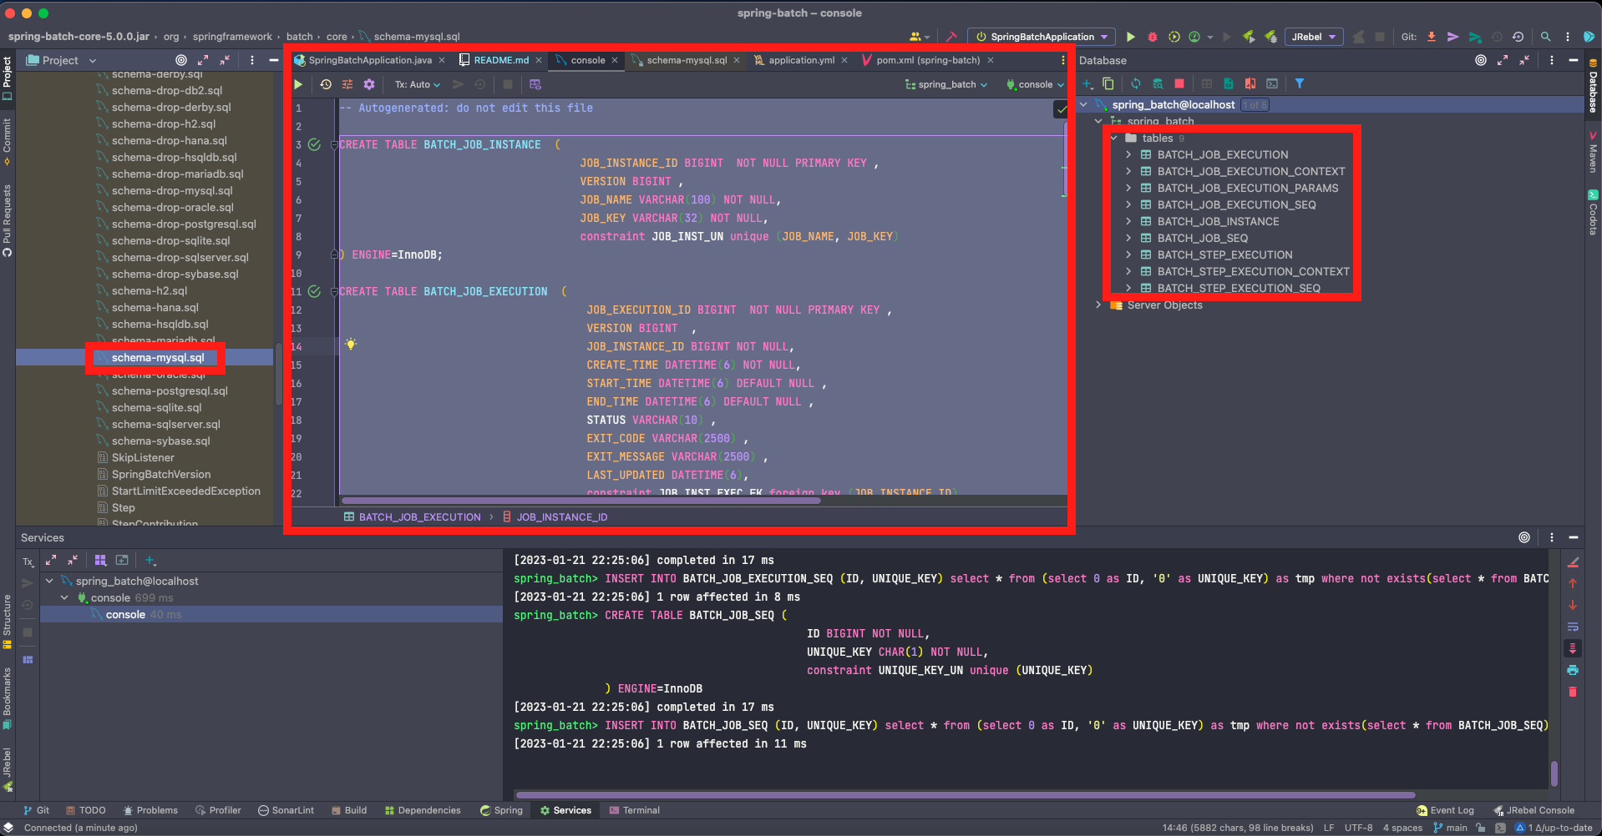Screen dimensions: 1602x836
Task: Click UTF-8 encoding in status bar
Action: [x=1358, y=828]
